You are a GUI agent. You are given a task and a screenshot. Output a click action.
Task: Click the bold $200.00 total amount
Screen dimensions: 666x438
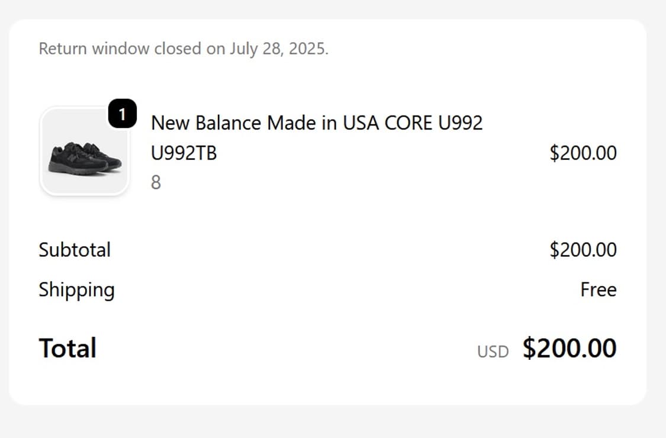coord(569,348)
